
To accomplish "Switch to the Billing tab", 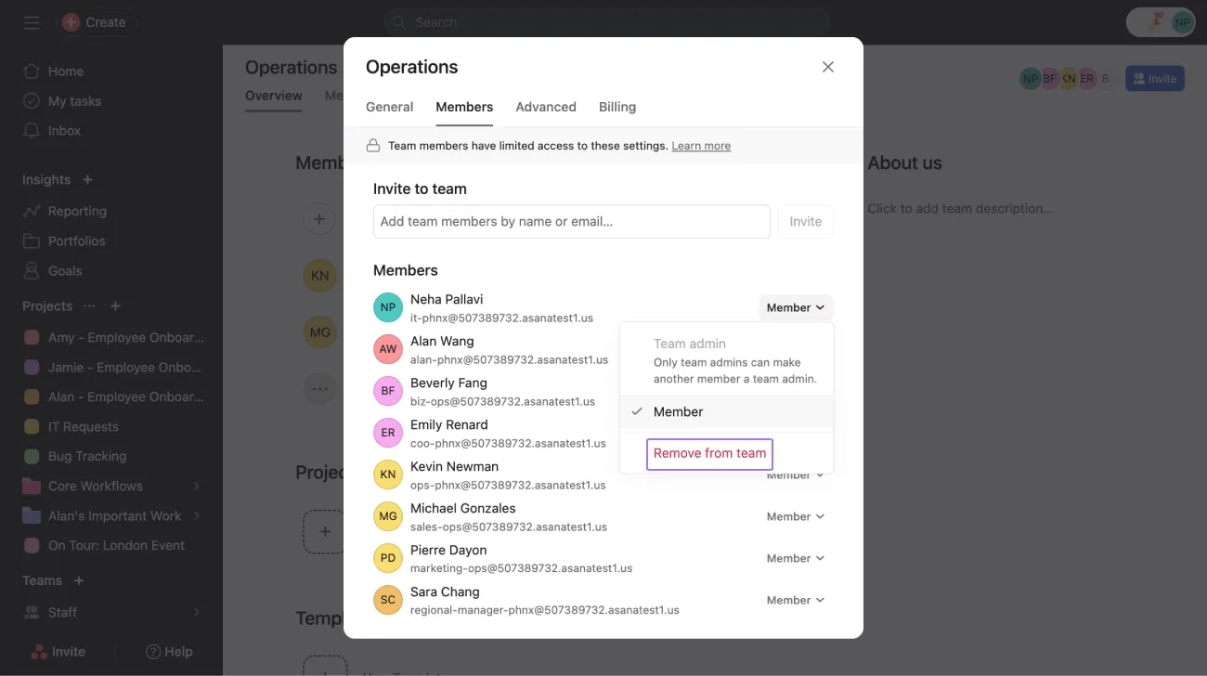I will 617,107.
